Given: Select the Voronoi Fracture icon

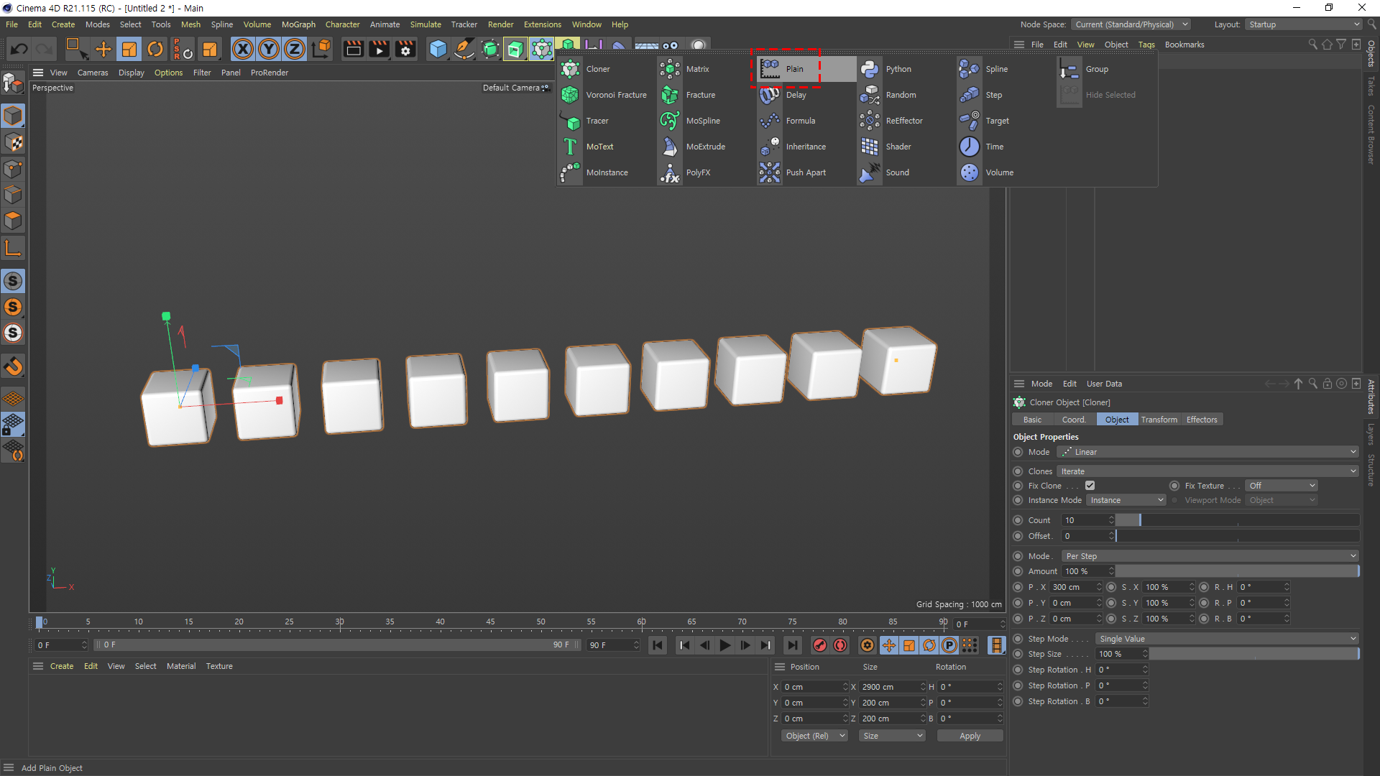Looking at the screenshot, I should [570, 95].
